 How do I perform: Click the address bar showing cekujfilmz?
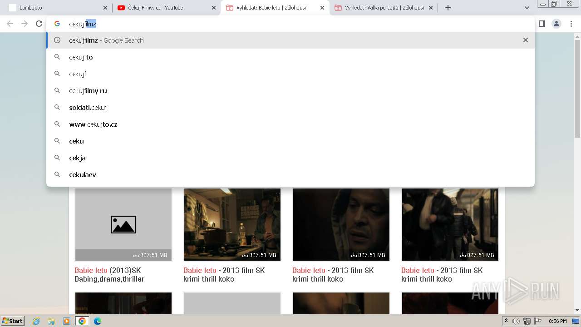(x=290, y=24)
